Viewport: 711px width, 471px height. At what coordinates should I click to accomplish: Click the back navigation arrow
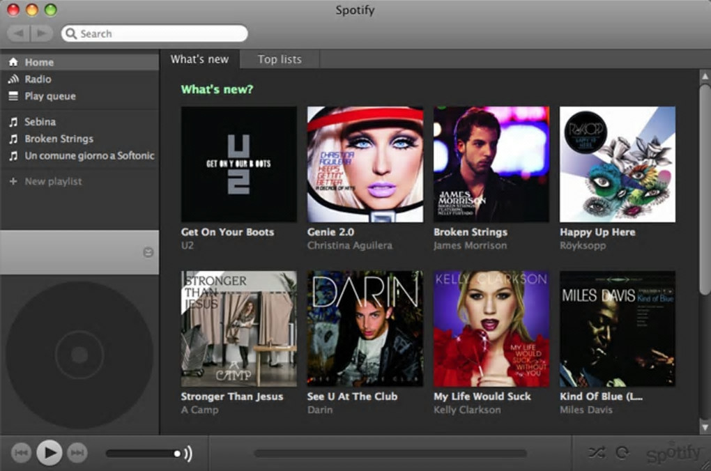pyautogui.click(x=19, y=33)
